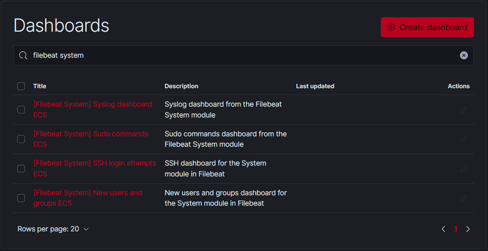Click the edit pencil for New users and groups
This screenshot has width=488, height=251.
click(x=463, y=198)
